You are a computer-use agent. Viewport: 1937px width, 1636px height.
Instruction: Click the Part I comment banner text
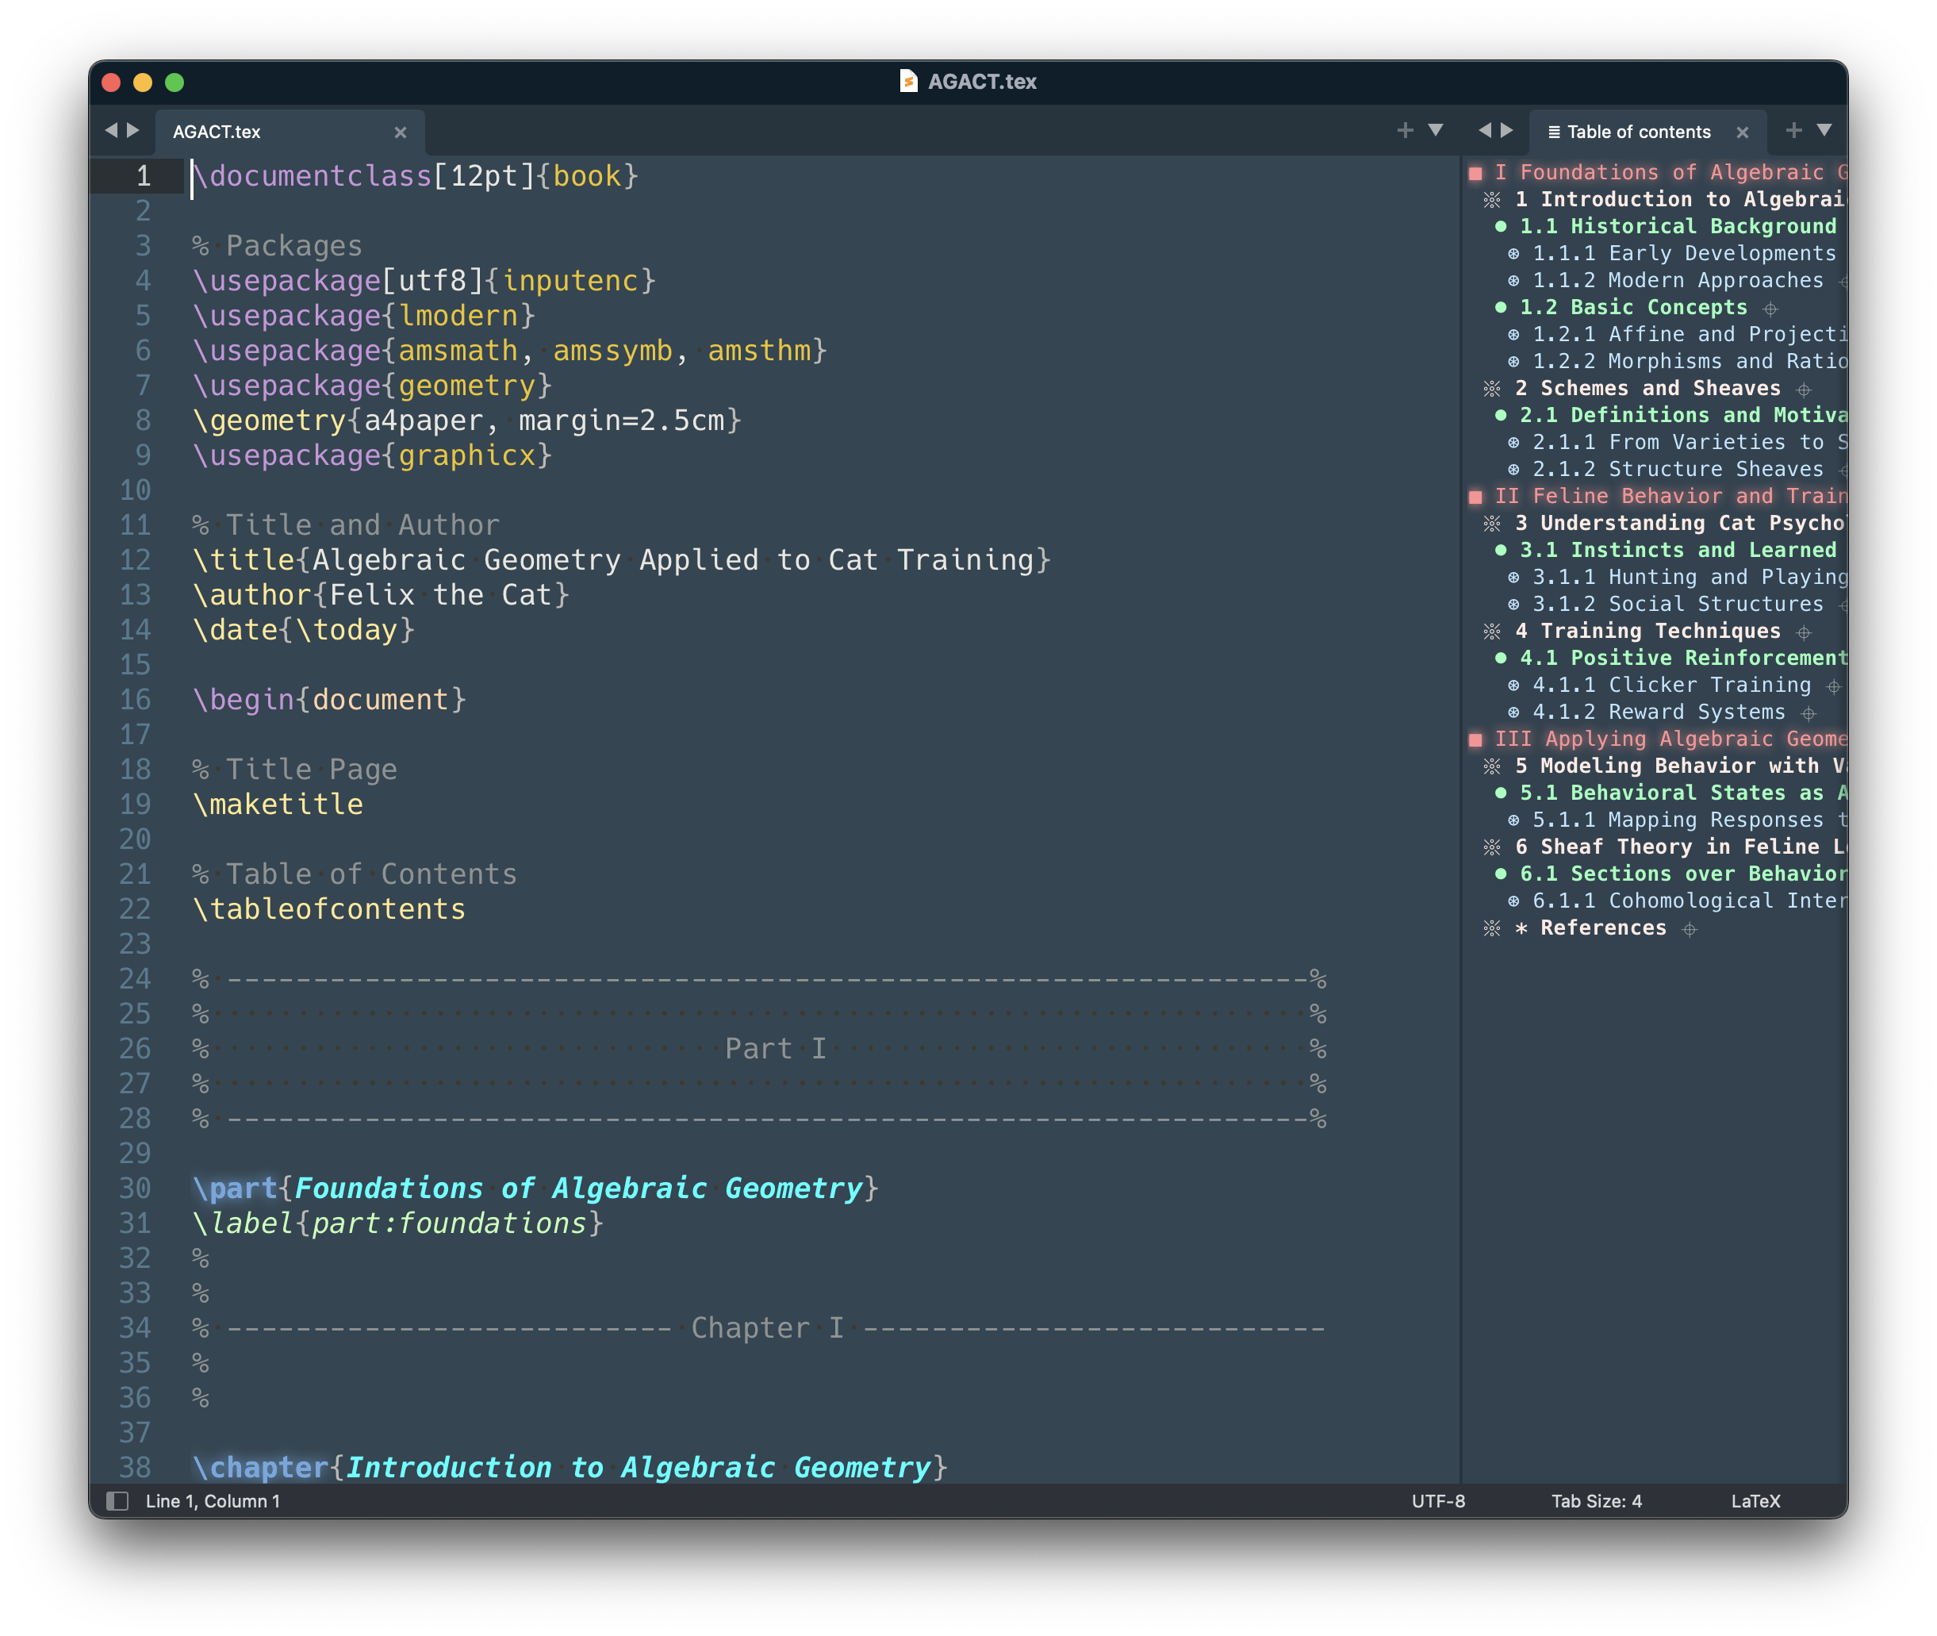click(x=775, y=1048)
